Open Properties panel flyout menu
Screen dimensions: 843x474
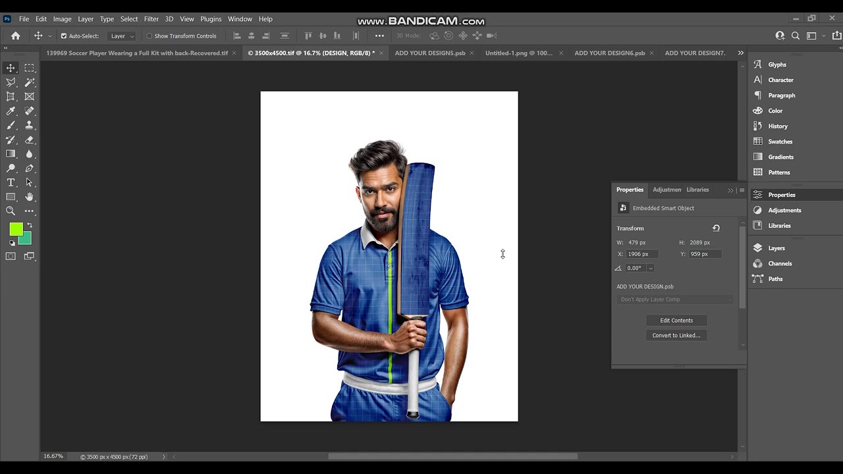742,190
